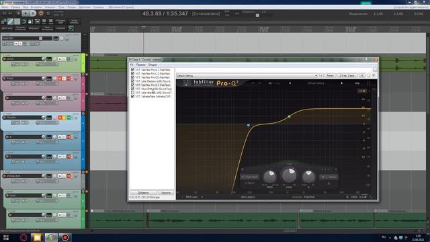Image resolution: width=430 pixels, height=242 pixels.
Task: Click the Pro-Q 3 redo arrow
Action: [259, 83]
